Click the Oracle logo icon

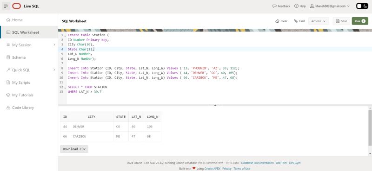(x=17, y=6)
